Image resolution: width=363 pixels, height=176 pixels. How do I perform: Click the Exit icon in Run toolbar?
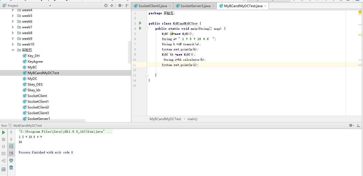coord(4,161)
